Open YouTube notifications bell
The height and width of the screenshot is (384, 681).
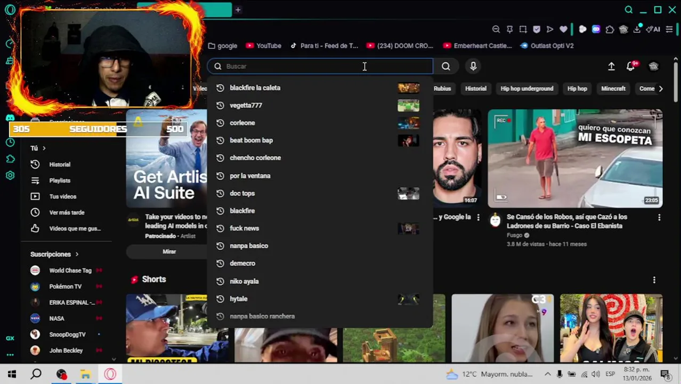click(631, 66)
